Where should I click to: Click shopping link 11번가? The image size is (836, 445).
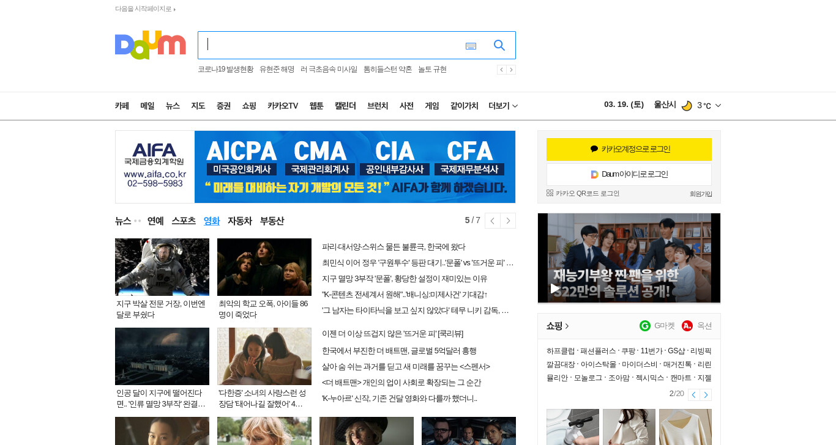(651, 351)
